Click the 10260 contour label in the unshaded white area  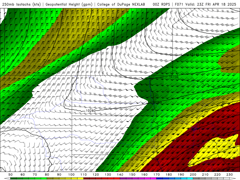91,111
